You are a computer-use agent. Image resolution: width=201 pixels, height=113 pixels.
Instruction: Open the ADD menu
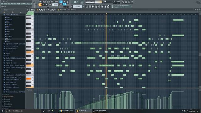(x=9, y=4)
